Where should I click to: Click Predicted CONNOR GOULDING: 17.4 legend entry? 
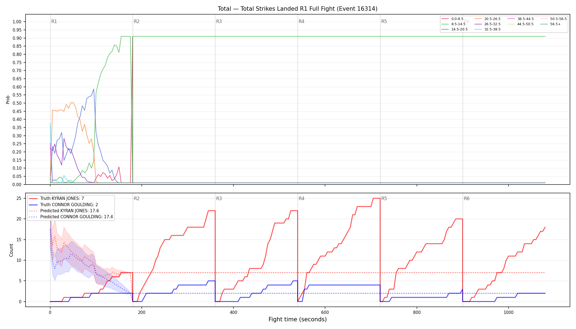71,217
